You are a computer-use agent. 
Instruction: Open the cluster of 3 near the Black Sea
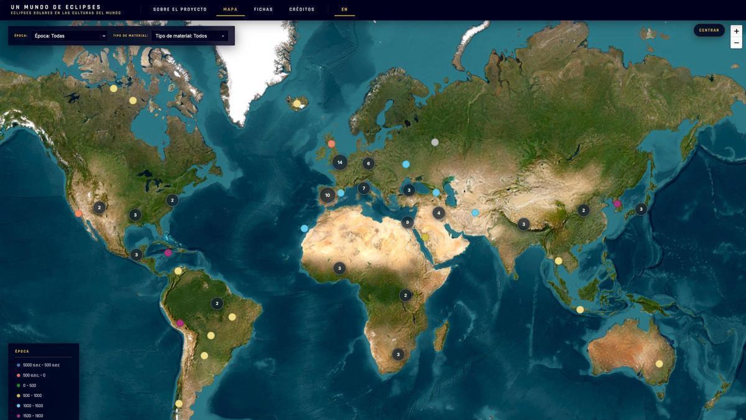coord(409,190)
